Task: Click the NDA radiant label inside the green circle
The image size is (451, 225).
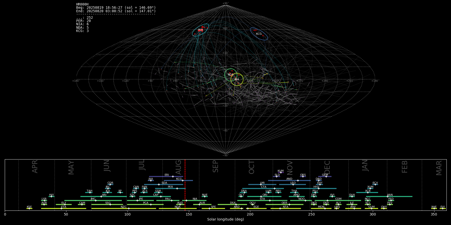Action: click(231, 74)
